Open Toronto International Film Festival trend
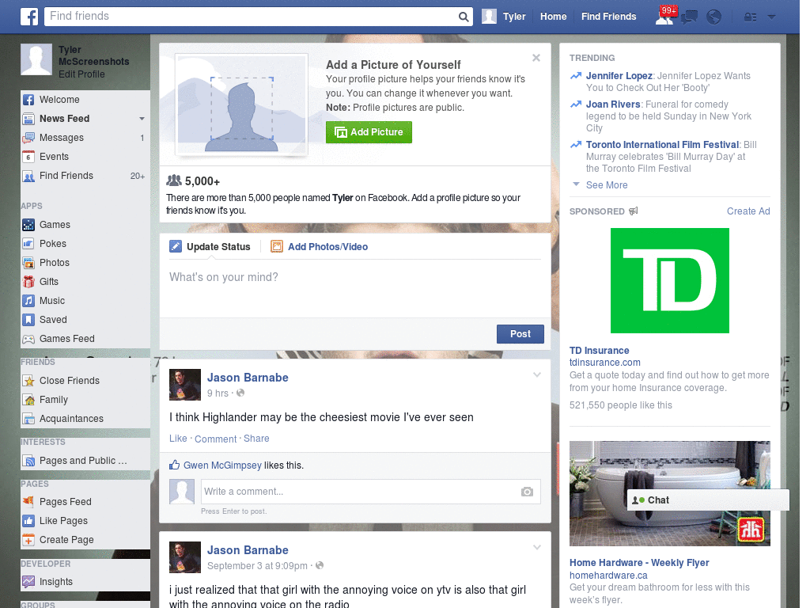Screen dimensions: 810x608 click(x=662, y=145)
